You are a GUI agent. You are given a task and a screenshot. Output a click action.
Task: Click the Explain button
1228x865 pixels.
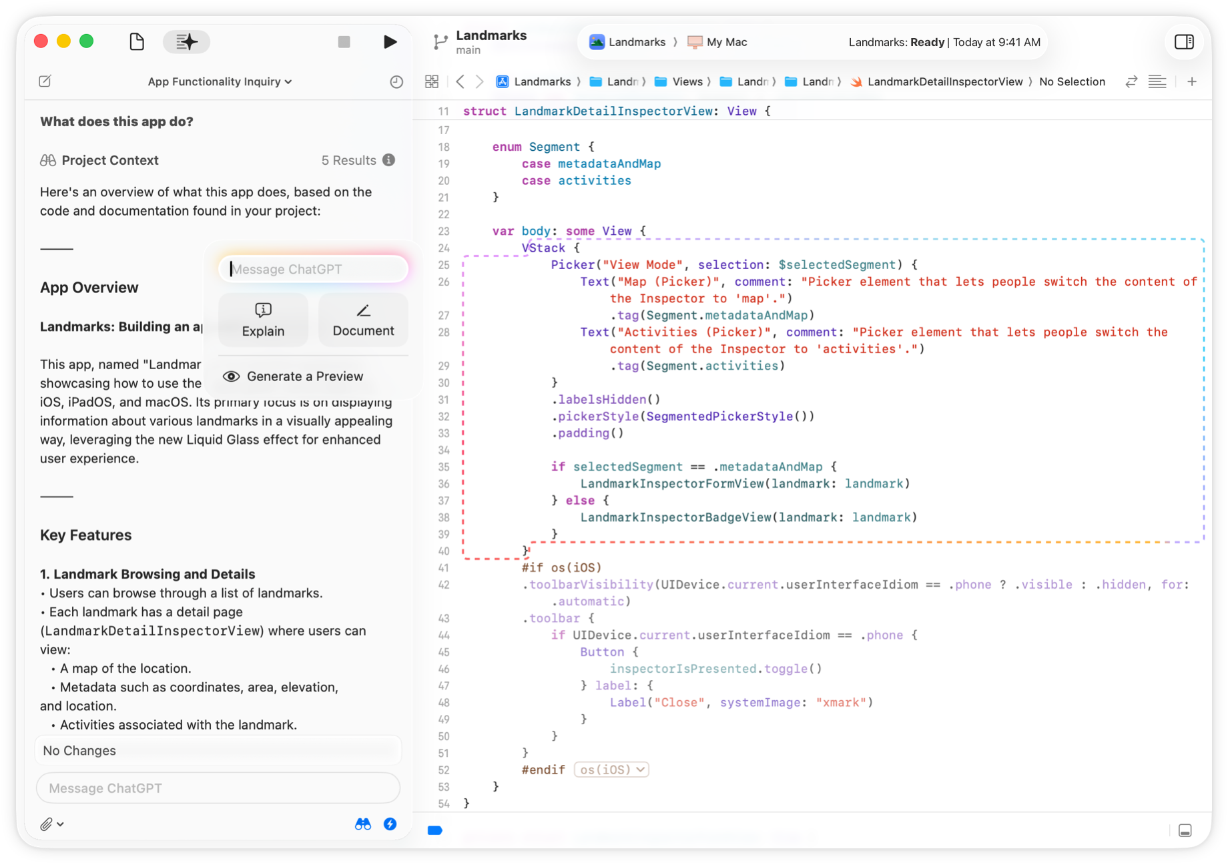click(x=263, y=319)
